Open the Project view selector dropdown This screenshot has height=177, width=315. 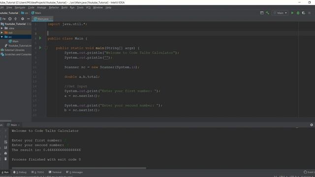pos(3,19)
